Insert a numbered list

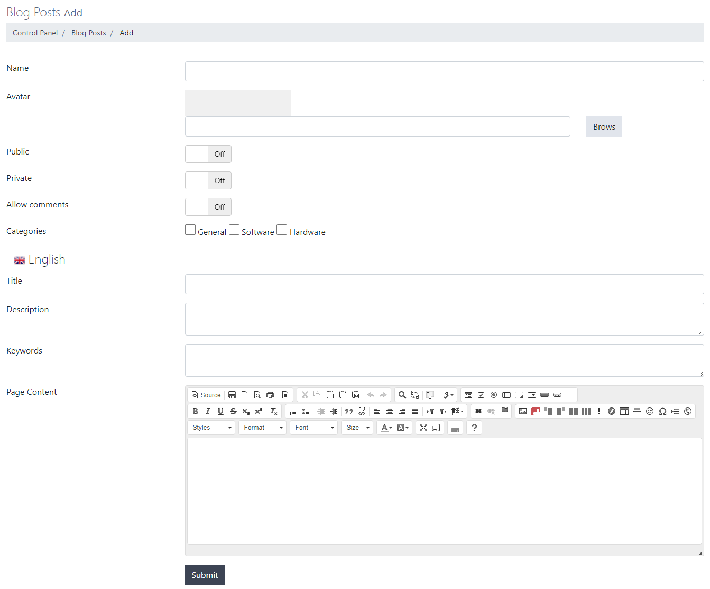293,411
